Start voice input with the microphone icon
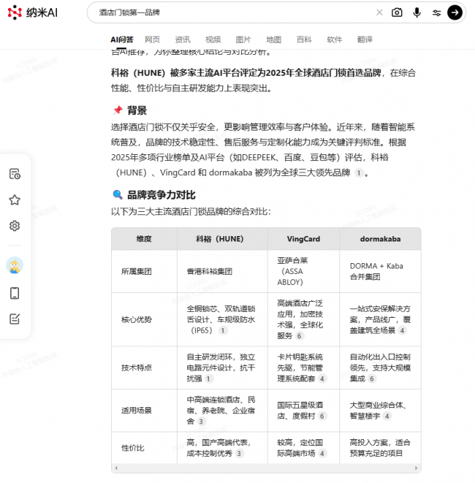475x483 pixels. pyautogui.click(x=417, y=12)
